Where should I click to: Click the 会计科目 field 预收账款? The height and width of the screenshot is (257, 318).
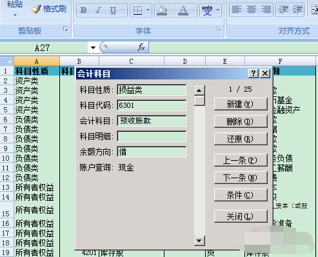point(152,121)
